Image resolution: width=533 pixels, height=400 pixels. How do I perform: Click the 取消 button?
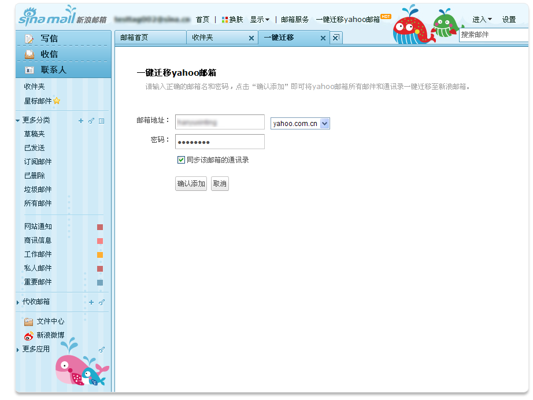click(x=220, y=183)
